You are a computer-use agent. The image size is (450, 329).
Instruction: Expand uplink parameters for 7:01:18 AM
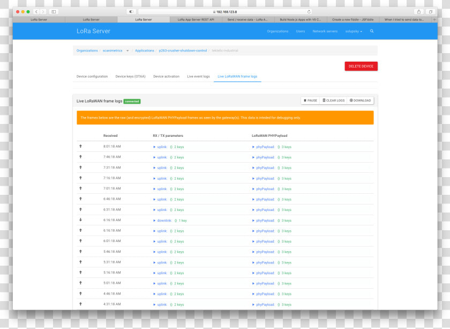coord(154,189)
